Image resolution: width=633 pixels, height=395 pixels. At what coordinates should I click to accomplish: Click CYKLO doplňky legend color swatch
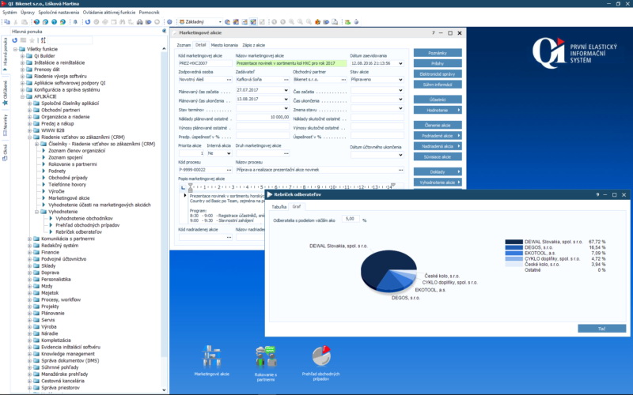click(x=514, y=259)
